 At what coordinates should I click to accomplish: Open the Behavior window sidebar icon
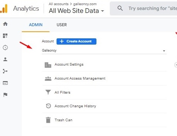click(x=5, y=83)
